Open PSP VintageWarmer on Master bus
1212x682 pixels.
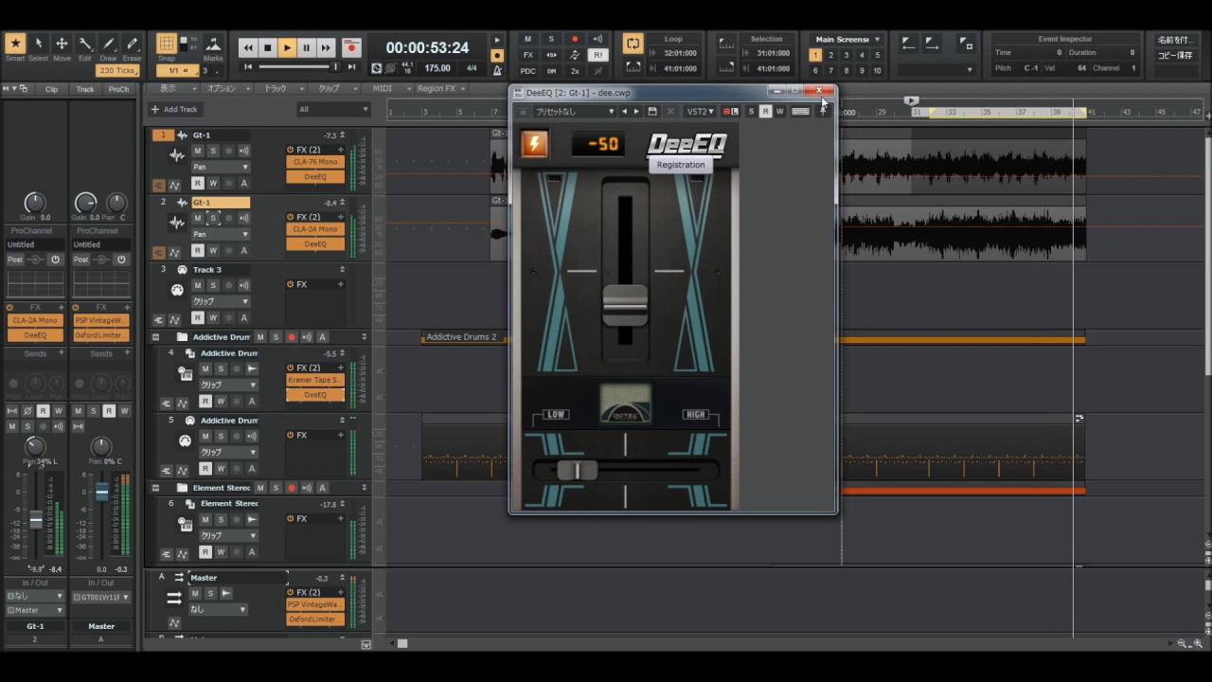pos(315,604)
